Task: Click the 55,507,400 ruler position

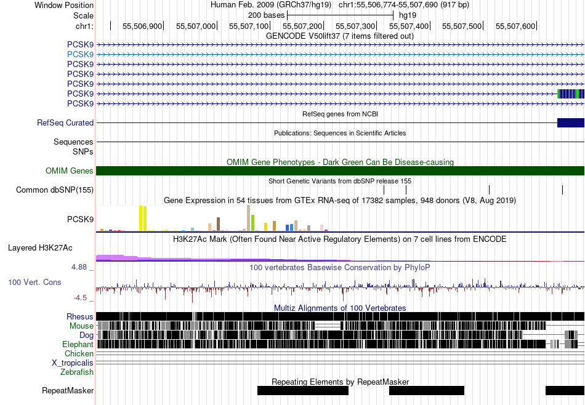Action: (409, 26)
